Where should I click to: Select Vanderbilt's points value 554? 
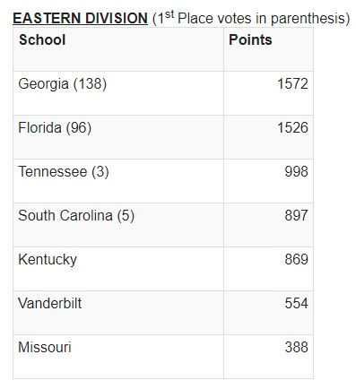point(296,303)
